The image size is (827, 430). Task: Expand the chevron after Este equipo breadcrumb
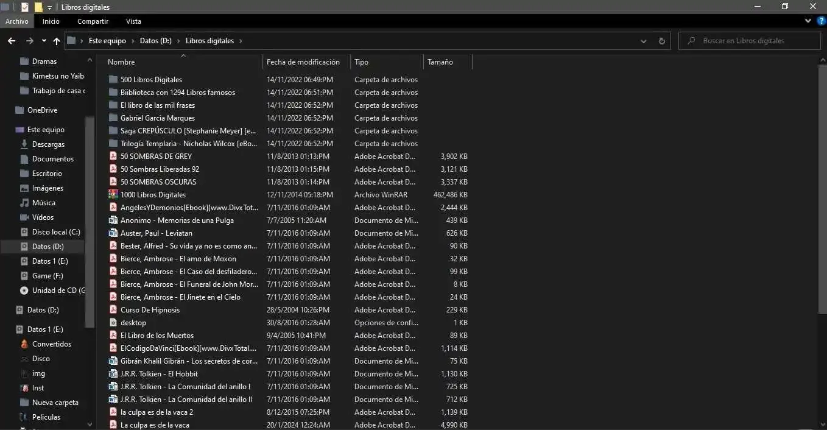133,41
